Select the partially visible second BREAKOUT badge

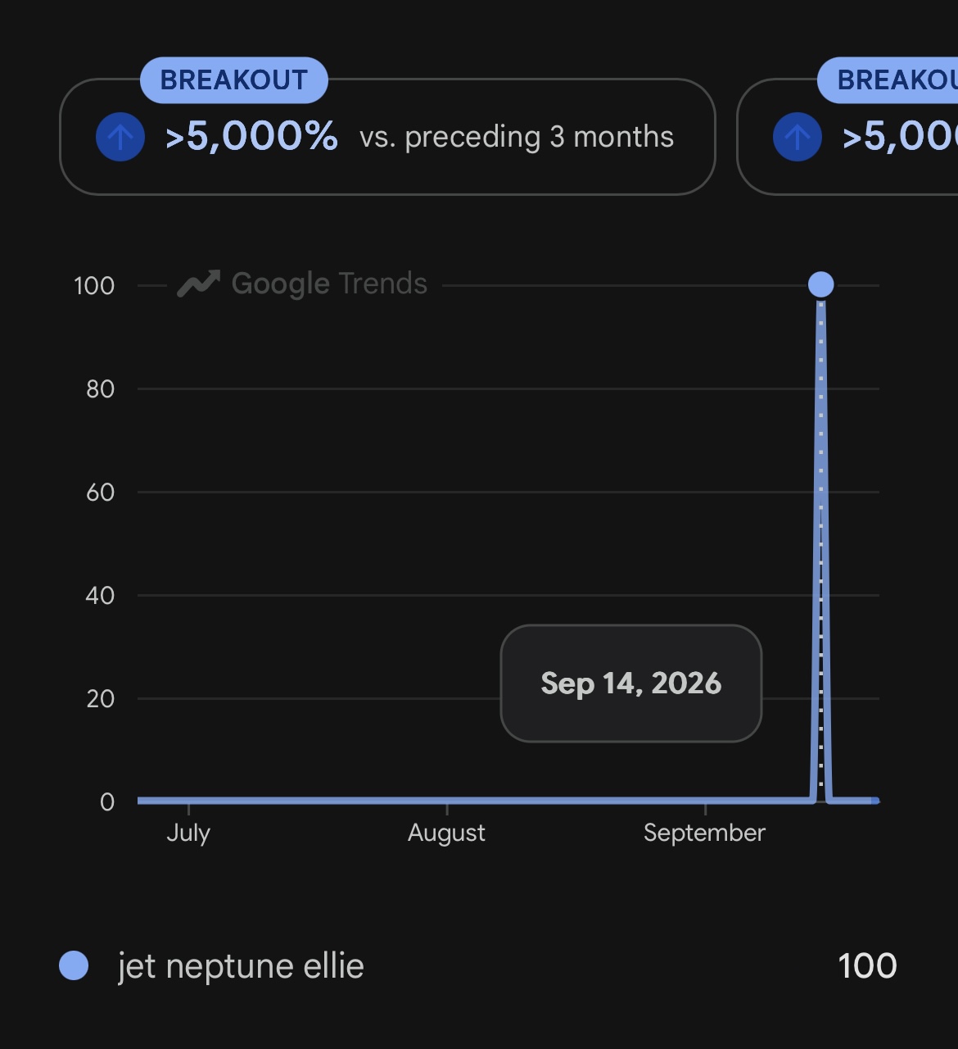coord(888,80)
